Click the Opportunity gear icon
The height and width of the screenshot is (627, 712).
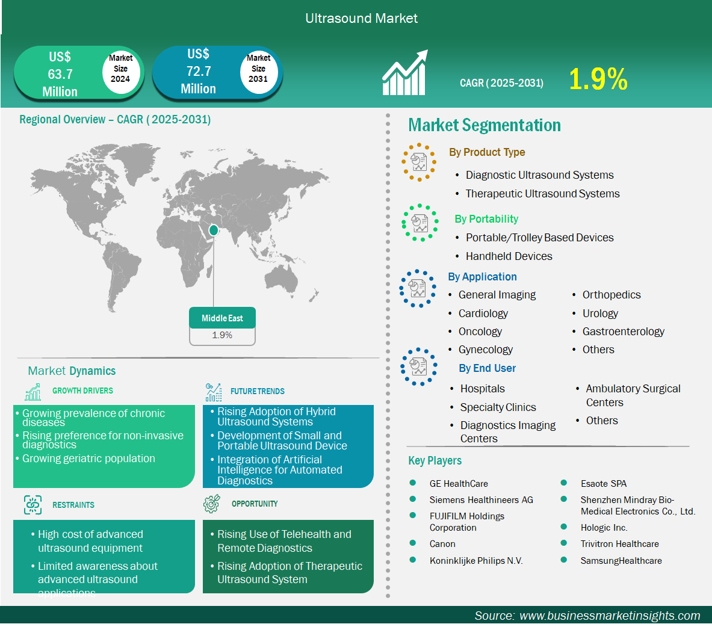coord(212,504)
